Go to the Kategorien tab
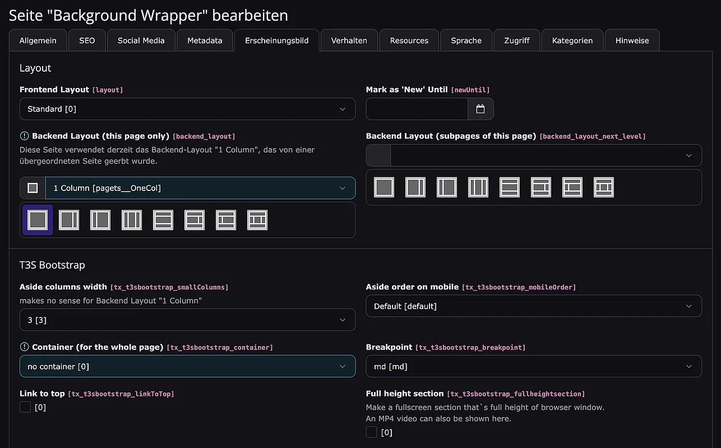 click(572, 40)
